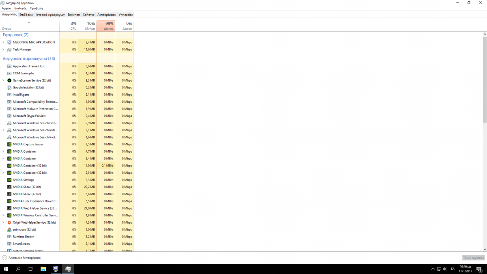
Task: Switch to the Λεπτομέρειες tab
Action: point(107,15)
